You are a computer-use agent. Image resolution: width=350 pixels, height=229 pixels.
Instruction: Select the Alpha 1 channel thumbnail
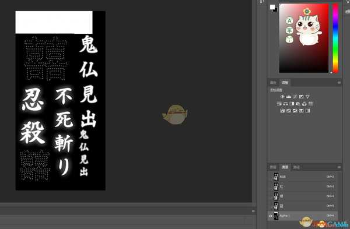click(276, 216)
